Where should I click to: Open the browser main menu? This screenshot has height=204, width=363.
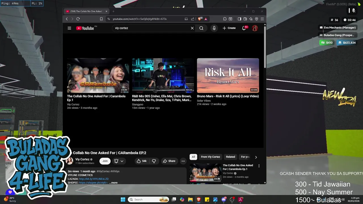click(x=262, y=19)
